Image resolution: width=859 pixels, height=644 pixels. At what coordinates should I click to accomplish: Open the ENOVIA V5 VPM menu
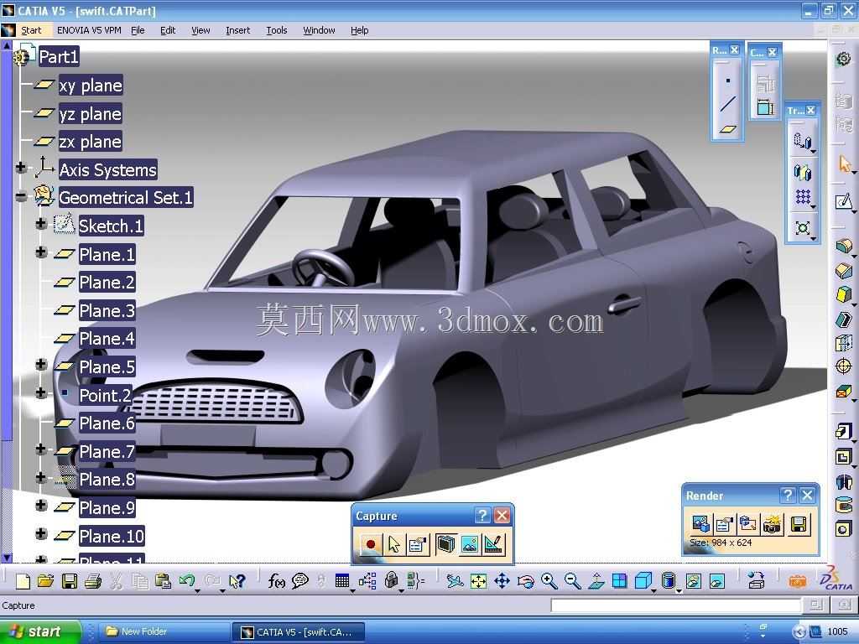click(x=89, y=30)
